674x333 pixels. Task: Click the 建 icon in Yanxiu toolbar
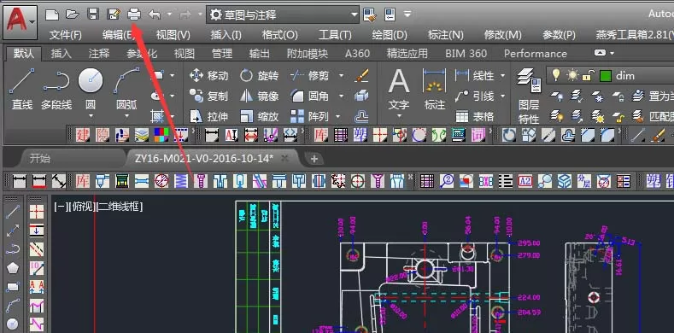pyautogui.click(x=83, y=136)
